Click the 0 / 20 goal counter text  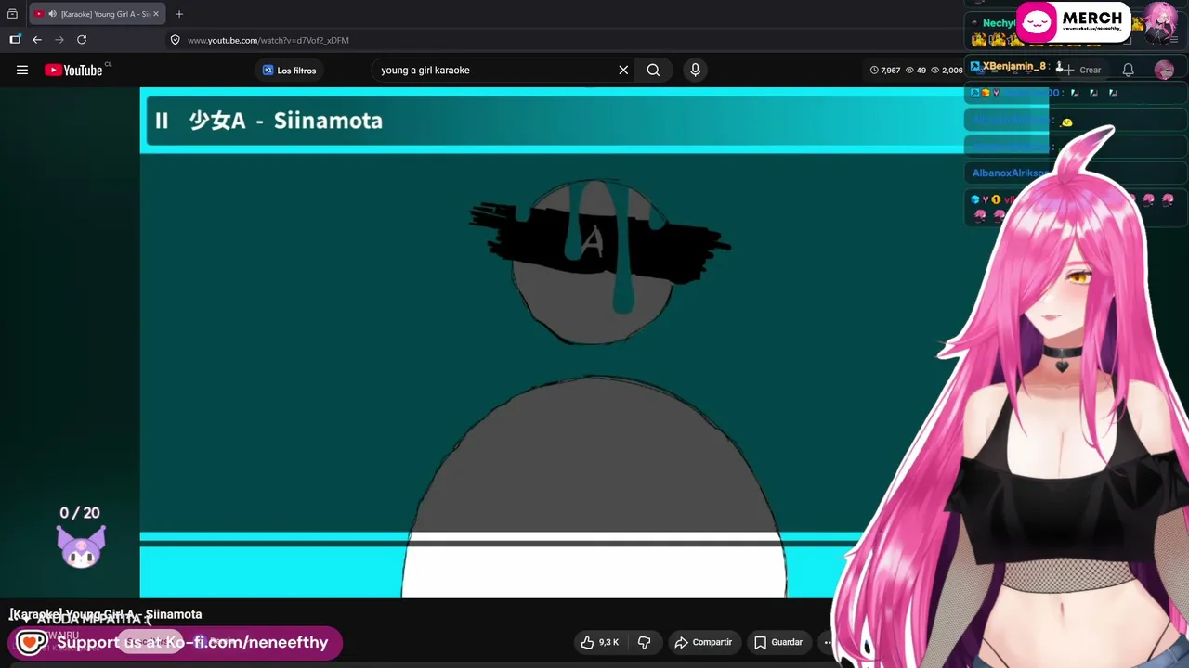tap(80, 513)
